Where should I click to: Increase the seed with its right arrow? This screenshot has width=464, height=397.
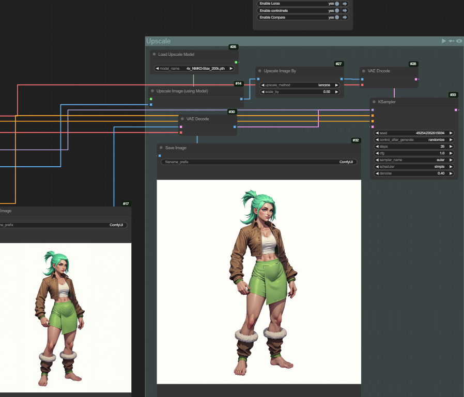pos(451,133)
